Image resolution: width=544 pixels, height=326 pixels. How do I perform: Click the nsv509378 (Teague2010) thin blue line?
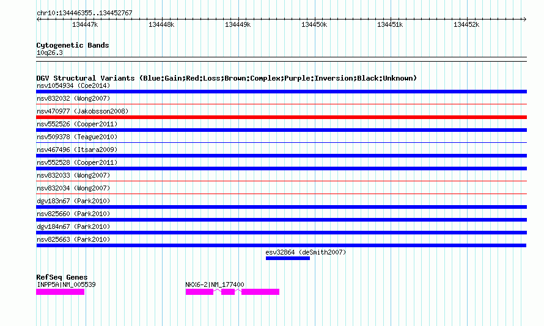(281, 142)
